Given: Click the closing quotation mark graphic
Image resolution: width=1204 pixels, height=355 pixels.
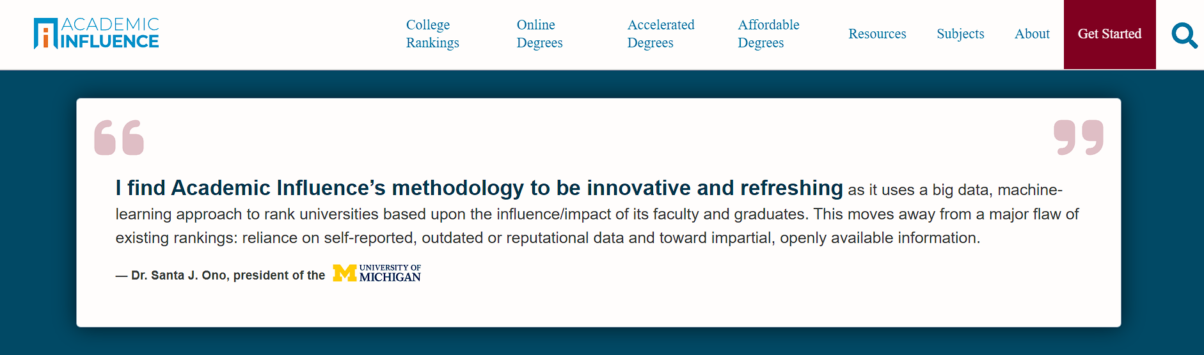Looking at the screenshot, I should [1079, 138].
